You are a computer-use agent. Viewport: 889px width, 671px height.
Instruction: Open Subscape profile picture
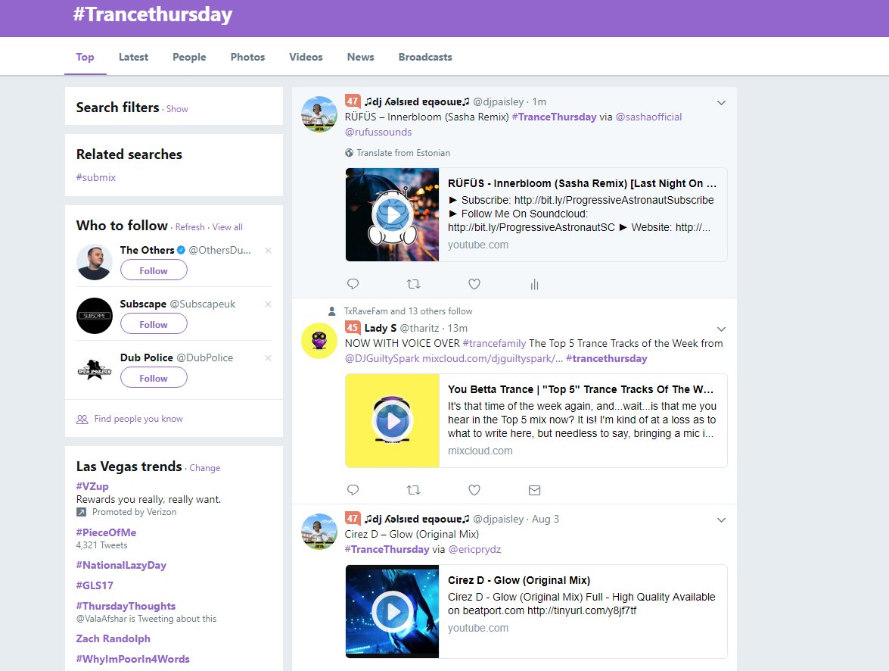pyautogui.click(x=94, y=316)
